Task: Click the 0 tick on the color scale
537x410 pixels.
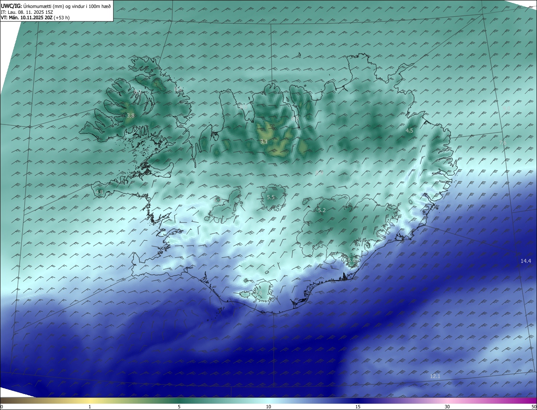Action: point(2,407)
